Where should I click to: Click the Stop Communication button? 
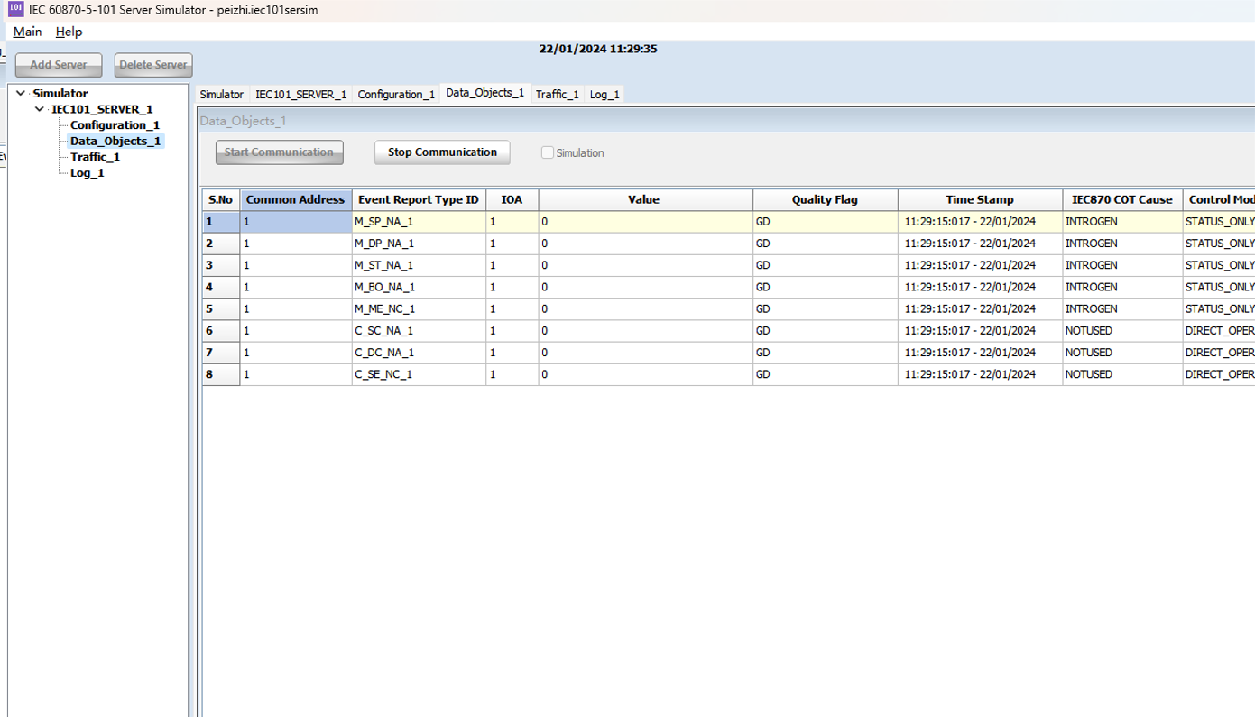click(x=442, y=152)
